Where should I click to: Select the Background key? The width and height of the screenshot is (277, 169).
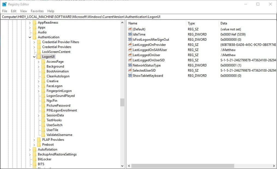55,66
